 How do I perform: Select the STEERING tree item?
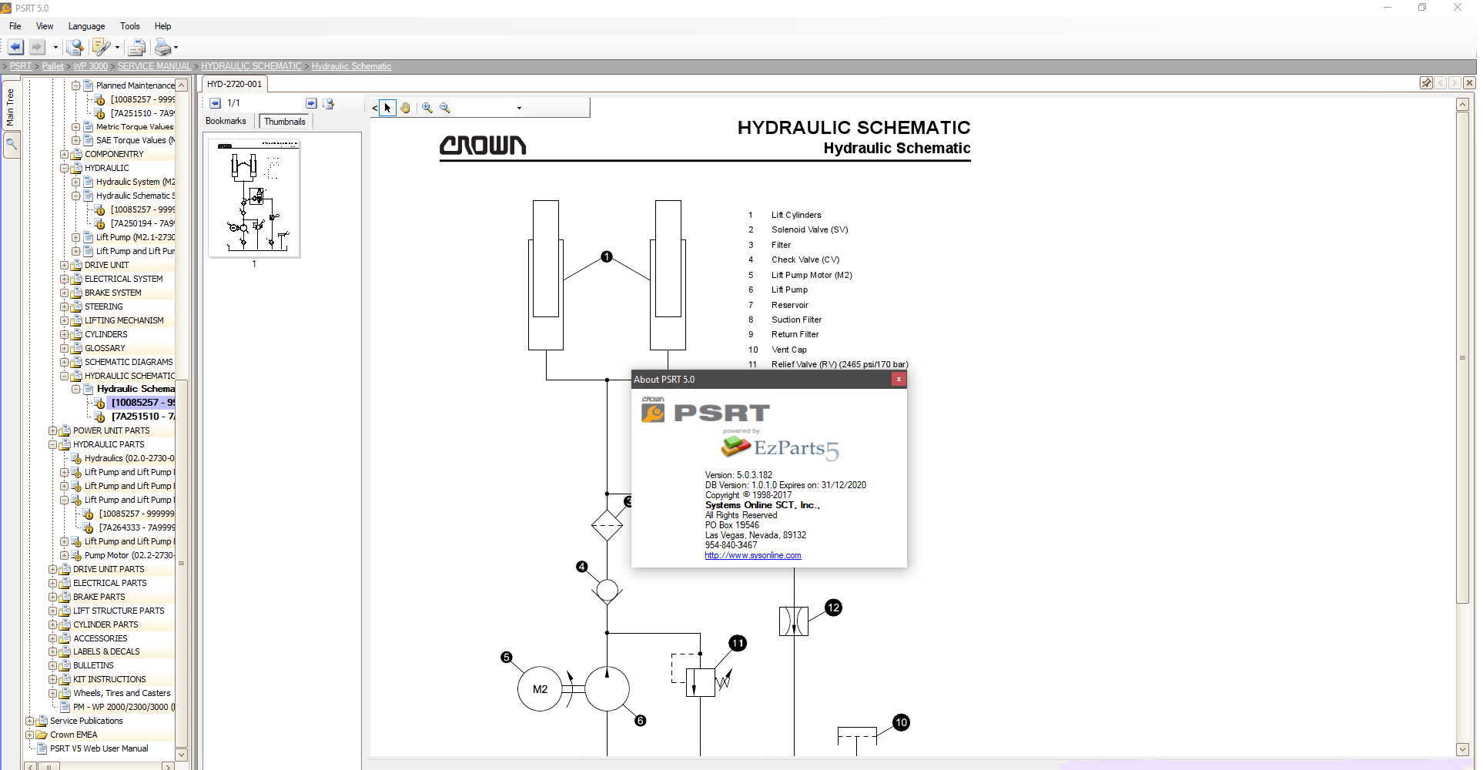[103, 306]
